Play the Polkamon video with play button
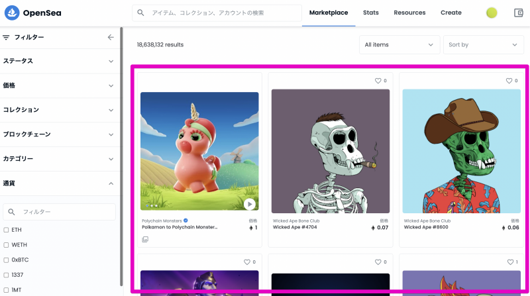Screen dimensions: 530x296 (250, 204)
